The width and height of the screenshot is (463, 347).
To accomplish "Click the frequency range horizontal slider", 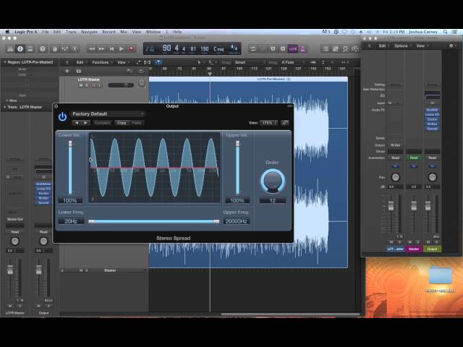I will [x=154, y=221].
